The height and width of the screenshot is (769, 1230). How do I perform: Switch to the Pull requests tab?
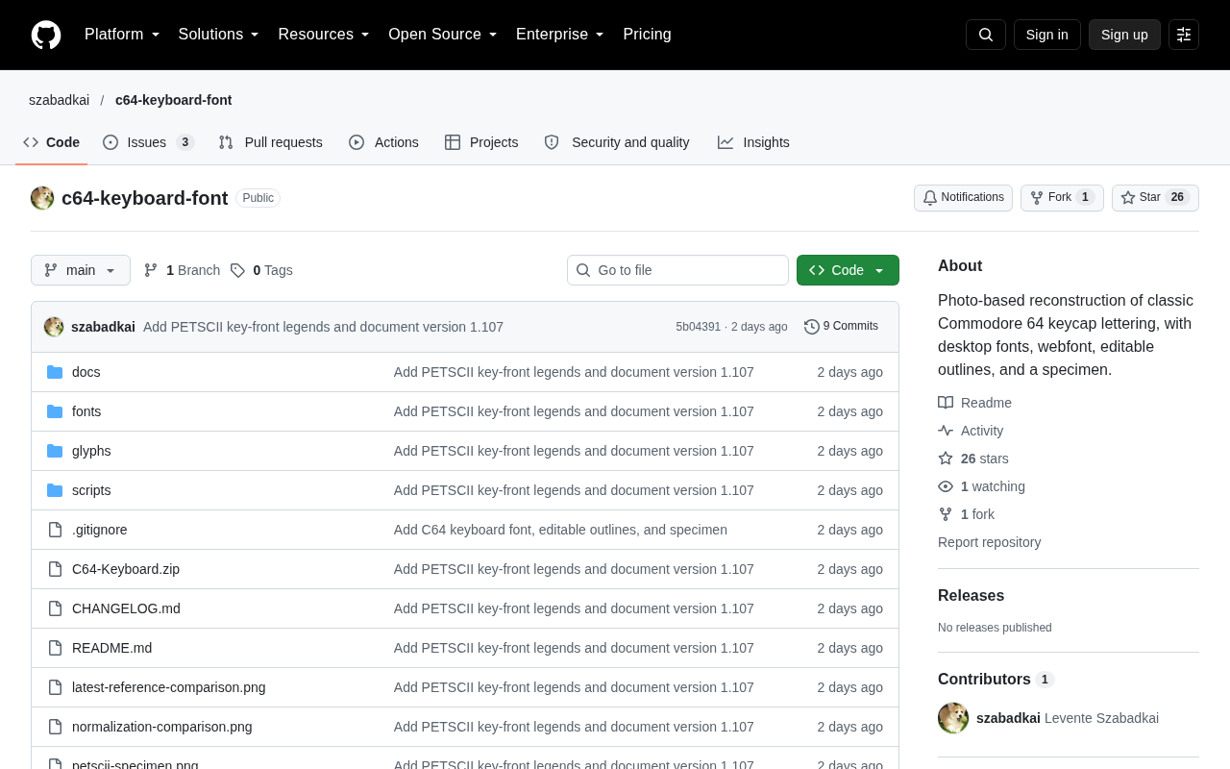(x=271, y=142)
